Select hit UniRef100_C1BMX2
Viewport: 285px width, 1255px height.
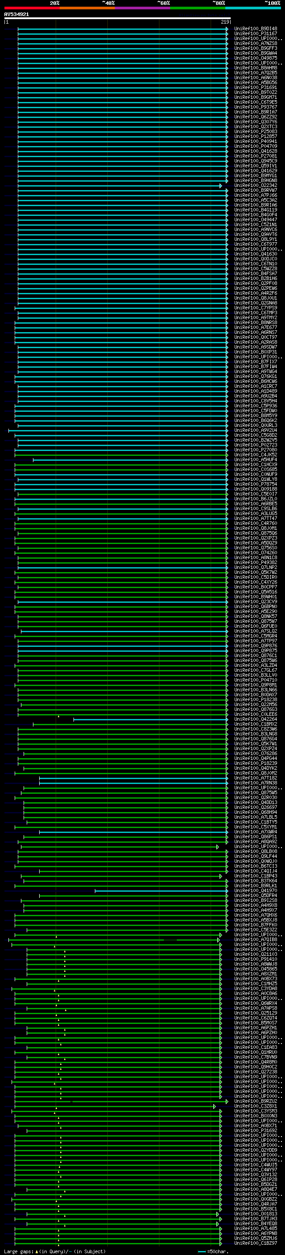tap(255, 724)
